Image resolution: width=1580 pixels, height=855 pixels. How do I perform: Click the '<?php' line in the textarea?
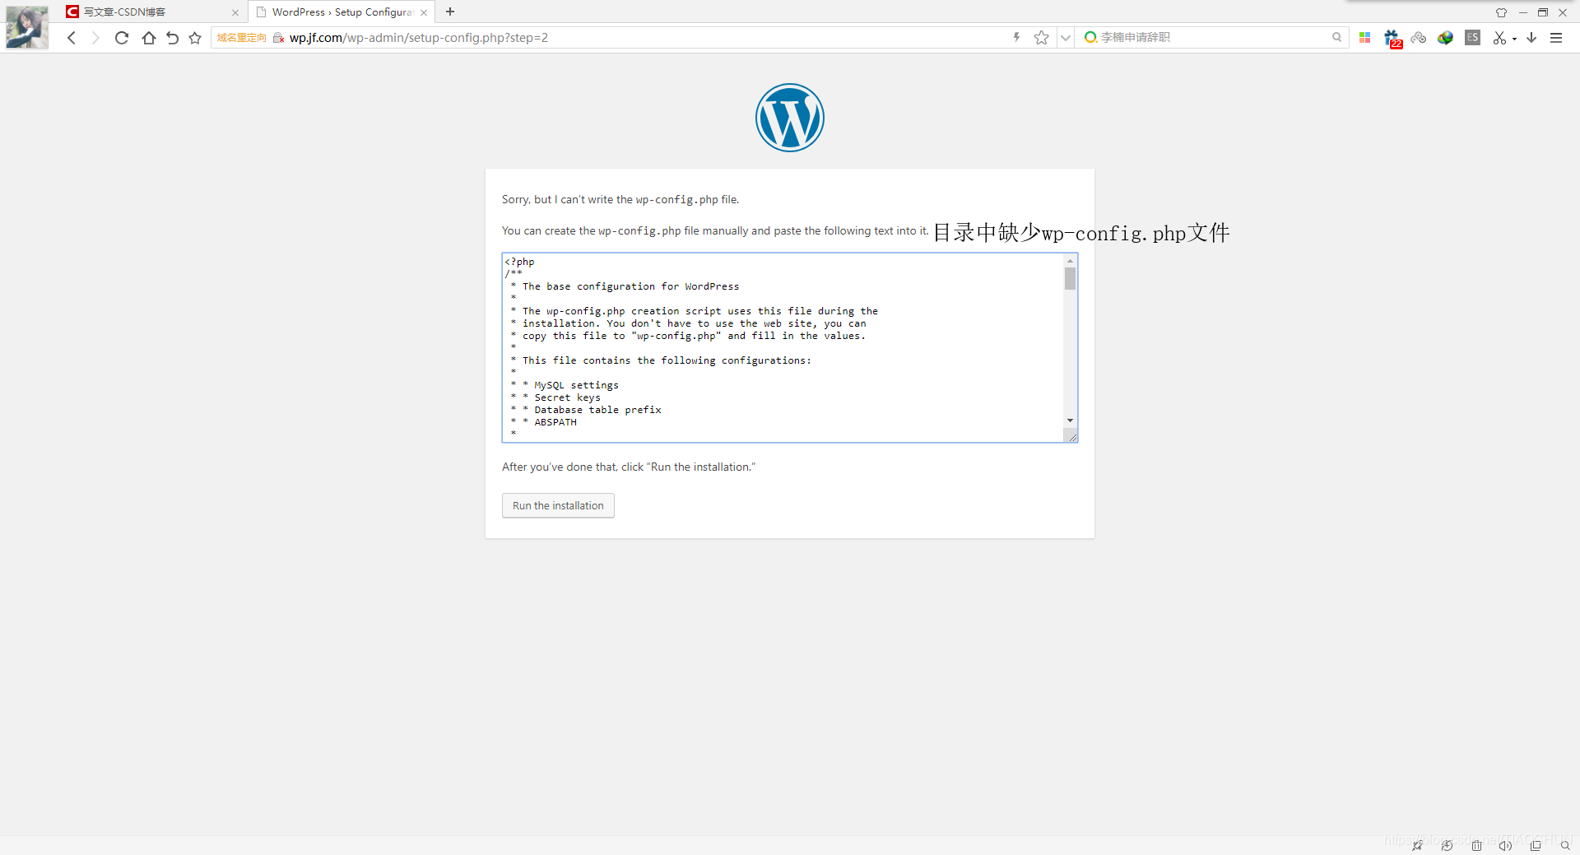(519, 262)
